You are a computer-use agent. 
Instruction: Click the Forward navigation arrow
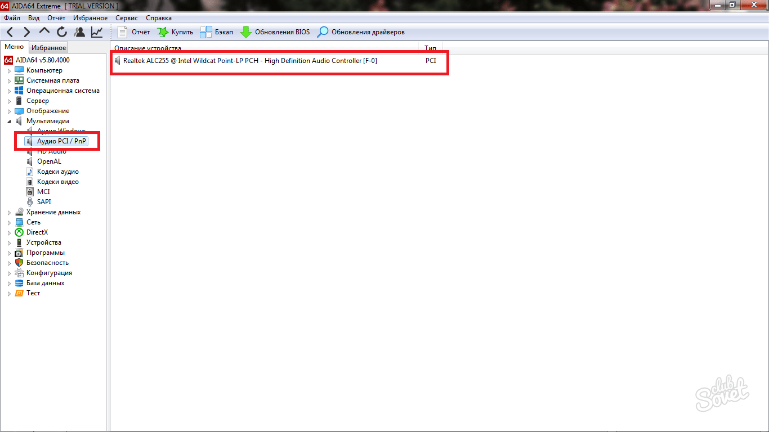(26, 32)
